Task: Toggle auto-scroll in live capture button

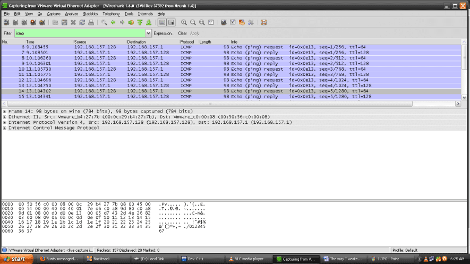Action: pyautogui.click(x=171, y=22)
